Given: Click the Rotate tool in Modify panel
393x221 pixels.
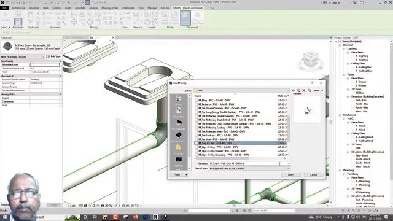Looking at the screenshot, I should [90, 22].
